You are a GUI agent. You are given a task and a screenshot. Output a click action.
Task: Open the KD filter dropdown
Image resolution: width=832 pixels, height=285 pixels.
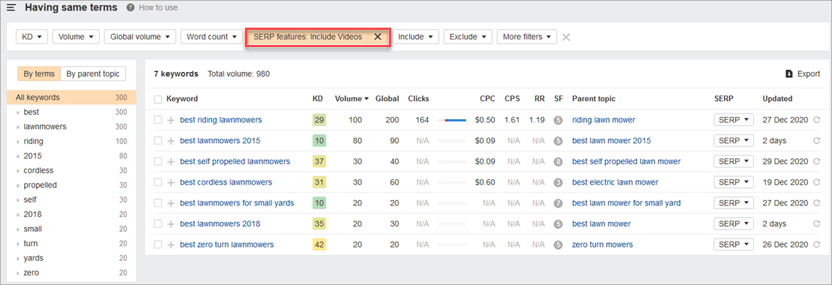pyautogui.click(x=32, y=37)
